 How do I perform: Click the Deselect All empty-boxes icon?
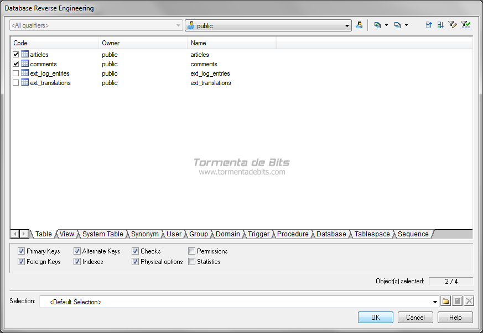(397, 25)
